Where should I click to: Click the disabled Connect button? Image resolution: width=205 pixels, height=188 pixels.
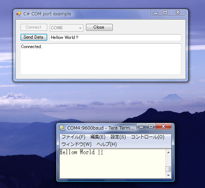(x=34, y=27)
